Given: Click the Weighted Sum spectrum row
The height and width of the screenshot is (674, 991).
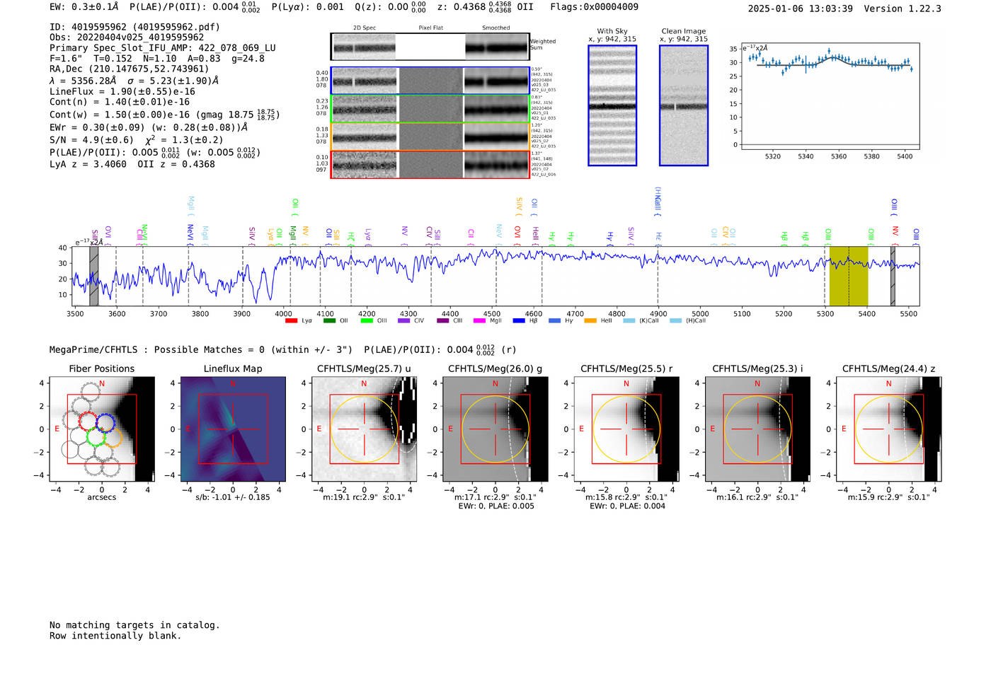Looking at the screenshot, I should coord(430,47).
